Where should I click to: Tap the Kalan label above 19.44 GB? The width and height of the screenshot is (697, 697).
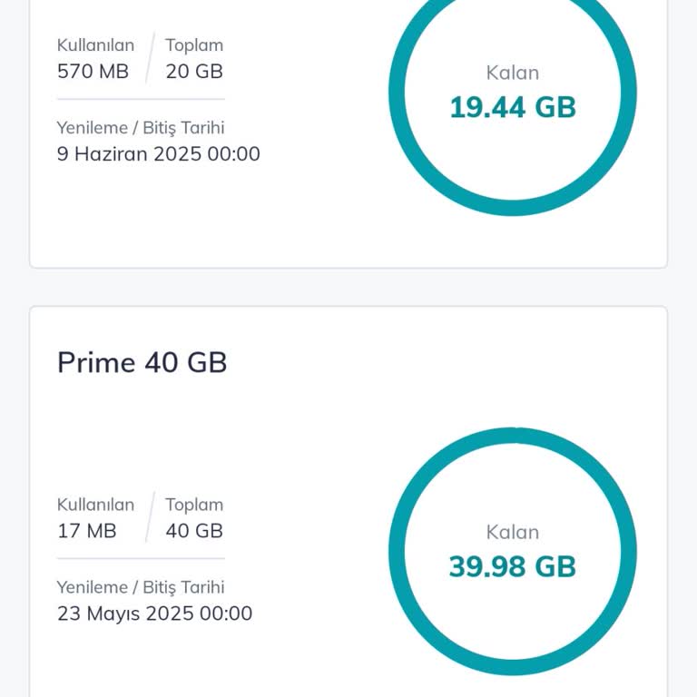pos(513,73)
